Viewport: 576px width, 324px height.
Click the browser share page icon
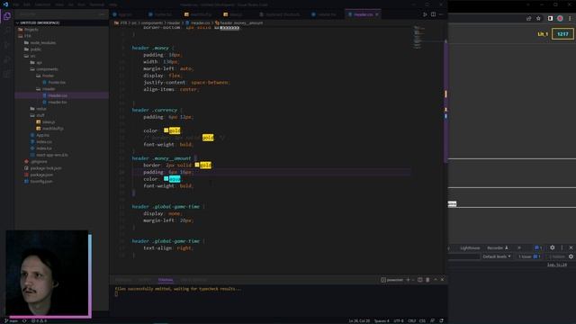tap(528, 18)
